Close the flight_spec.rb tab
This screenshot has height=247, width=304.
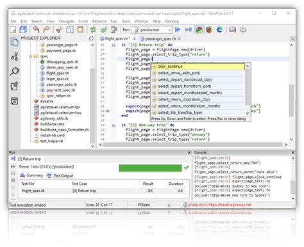click(134, 38)
